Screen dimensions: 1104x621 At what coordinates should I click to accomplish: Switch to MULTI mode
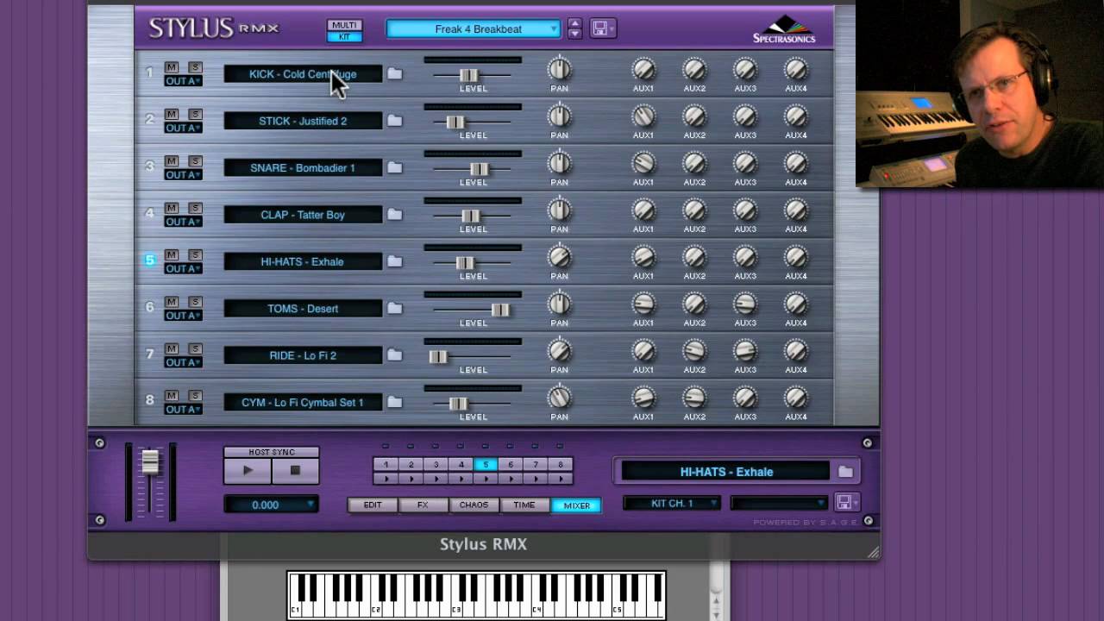[344, 25]
